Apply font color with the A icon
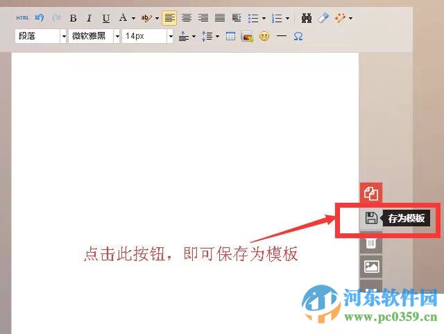 [x=123, y=17]
